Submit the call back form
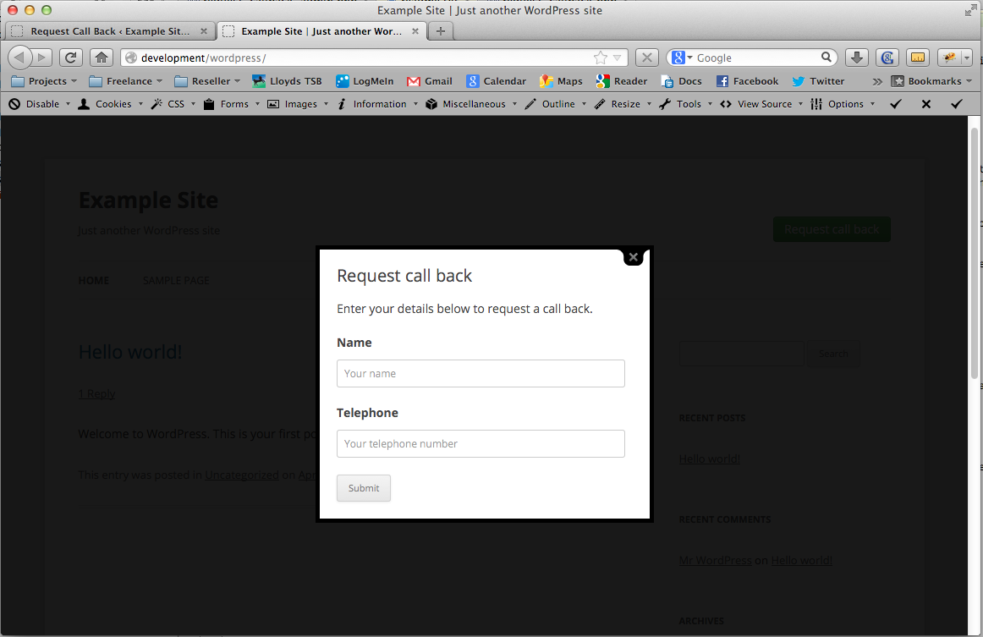Screen dimensions: 983x637 [364, 488]
